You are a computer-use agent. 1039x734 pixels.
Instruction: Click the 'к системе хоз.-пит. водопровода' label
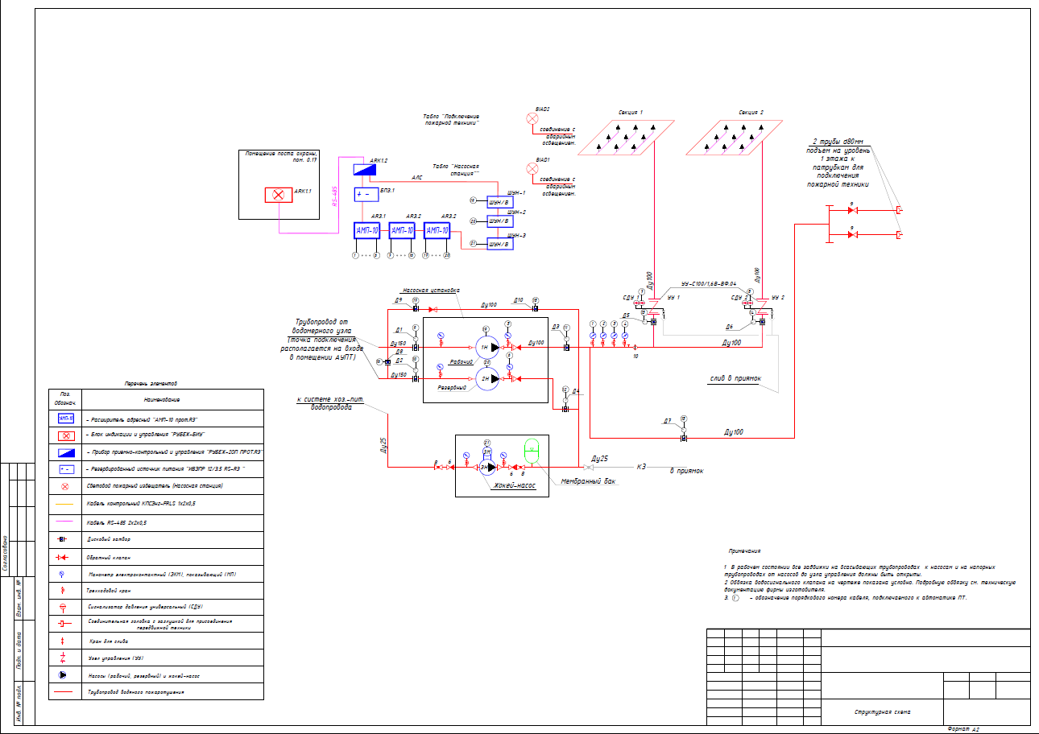tap(330, 402)
